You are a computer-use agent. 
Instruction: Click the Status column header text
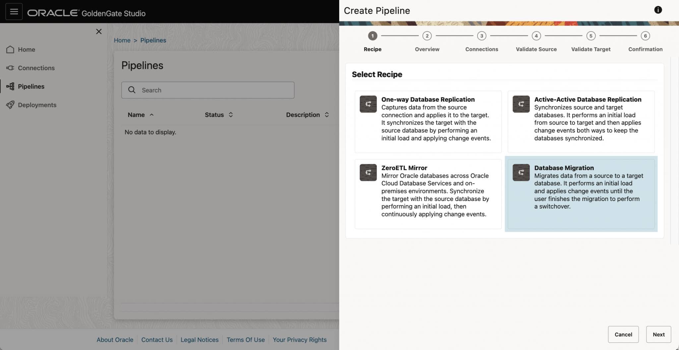coord(214,115)
